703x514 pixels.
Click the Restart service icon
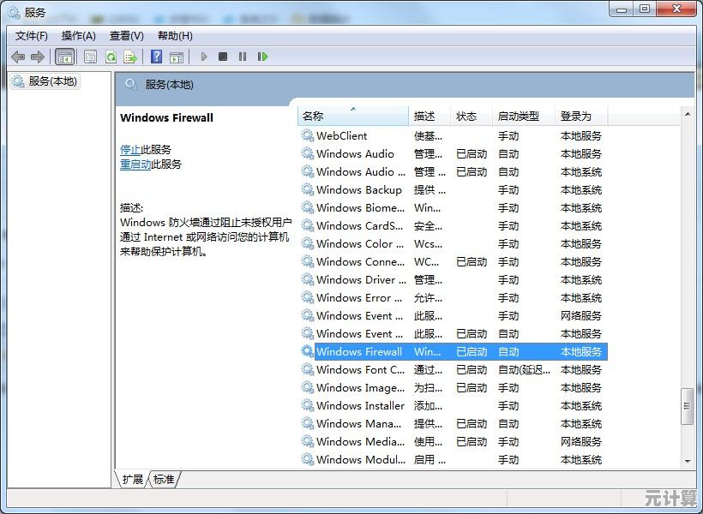pyautogui.click(x=262, y=57)
